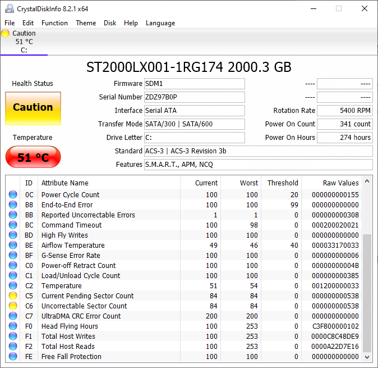378x368 pixels.
Task: Click raw value 0000C8C48DE9
Action: tap(335, 337)
